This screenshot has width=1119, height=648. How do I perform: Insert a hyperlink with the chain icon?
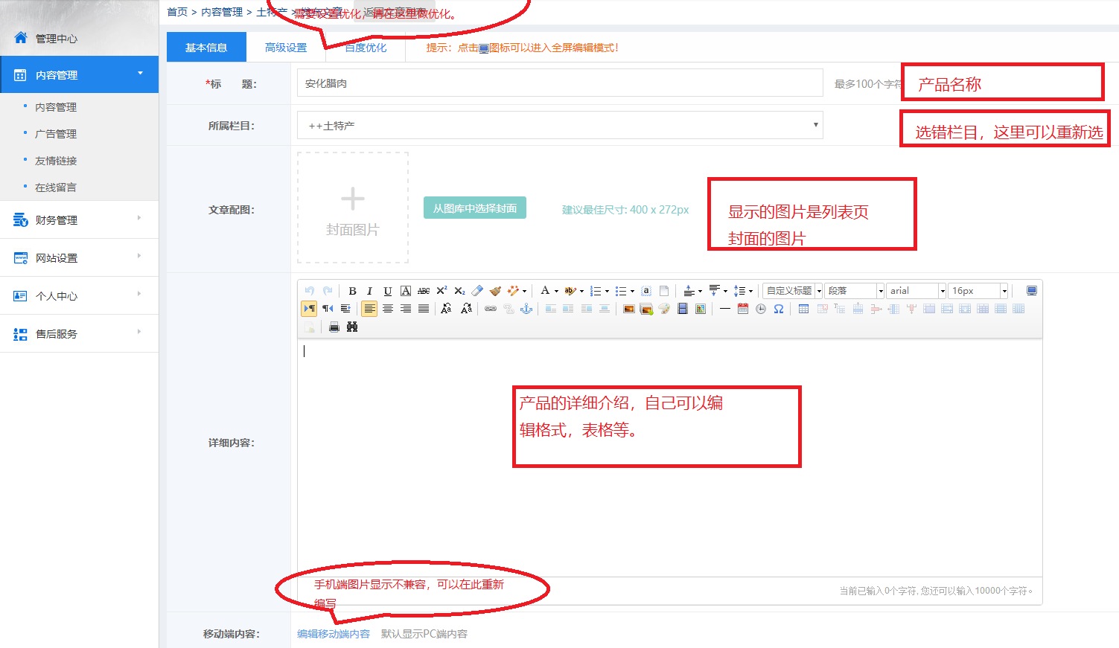pos(491,309)
